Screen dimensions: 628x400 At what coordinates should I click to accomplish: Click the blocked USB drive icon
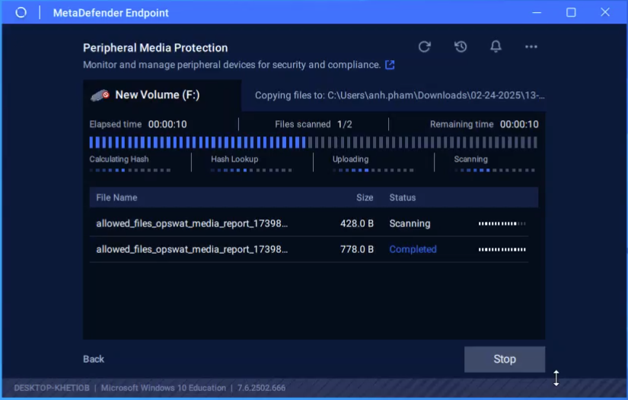pyautogui.click(x=100, y=95)
